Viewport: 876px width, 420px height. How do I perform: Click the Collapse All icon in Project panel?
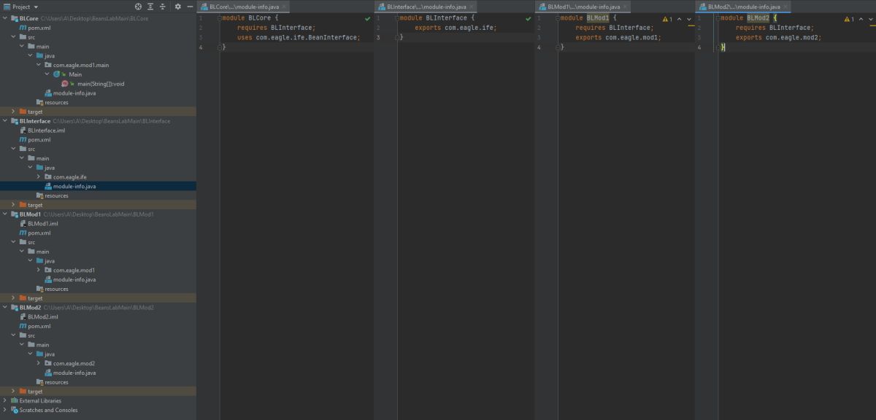click(x=162, y=6)
